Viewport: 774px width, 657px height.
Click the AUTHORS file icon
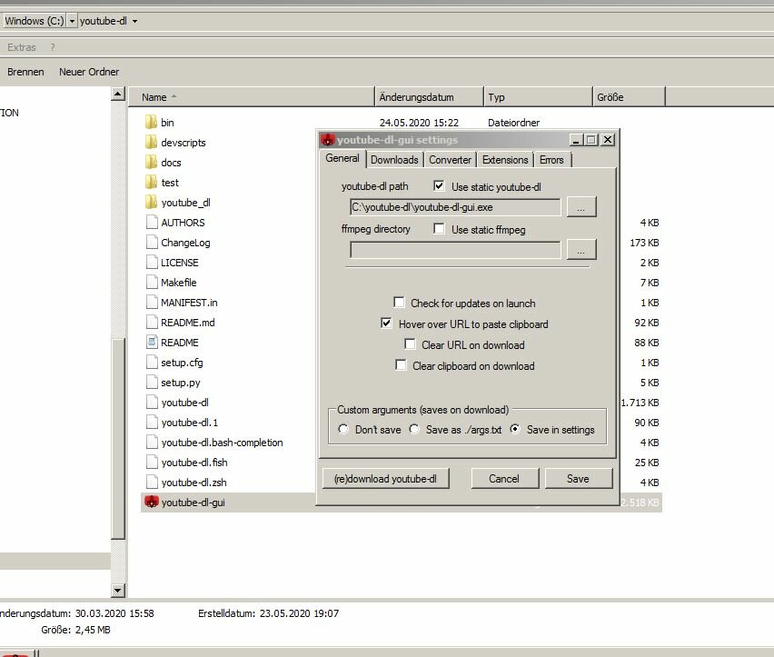[x=152, y=222]
